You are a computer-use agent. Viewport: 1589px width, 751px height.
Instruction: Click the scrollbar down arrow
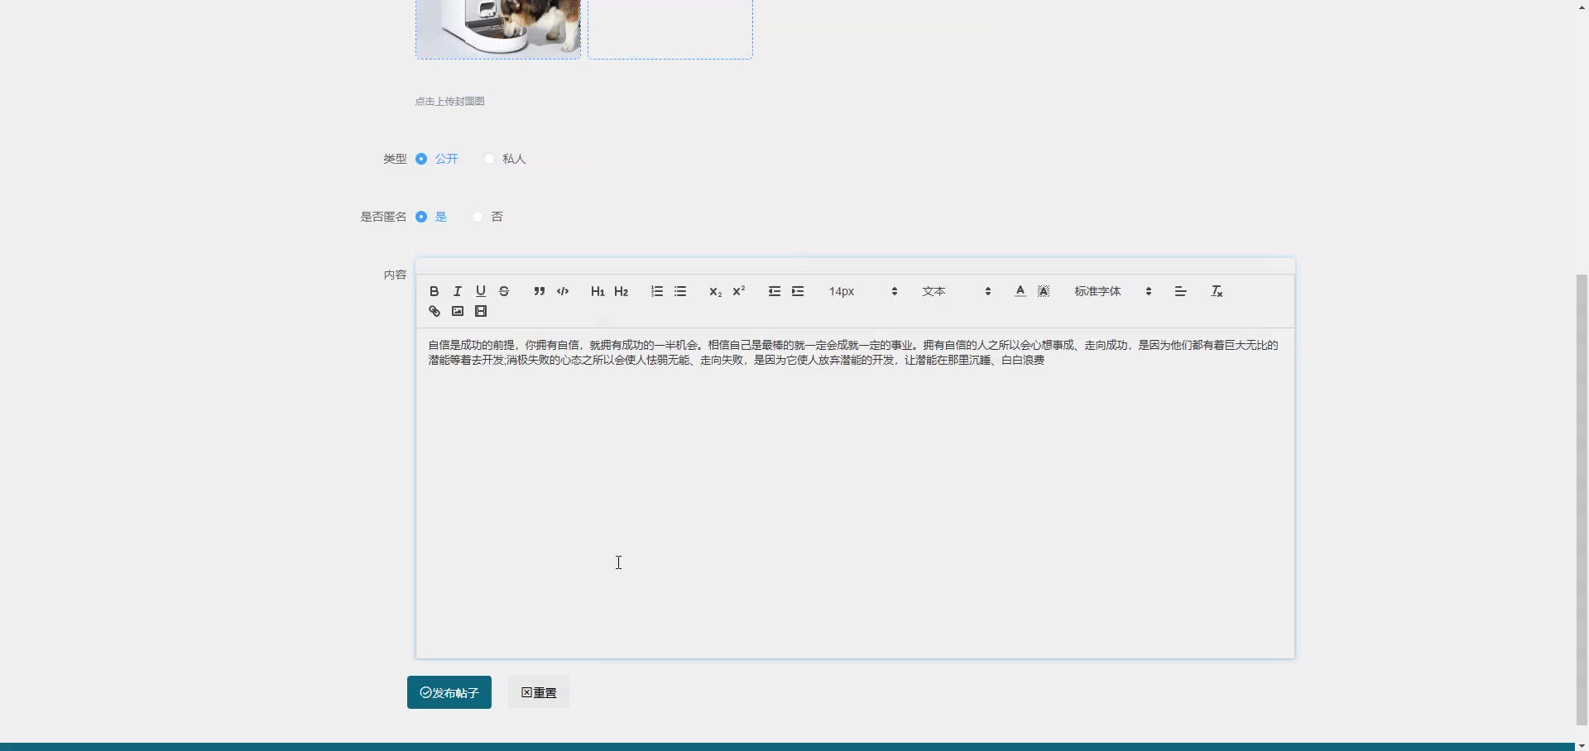1582,744
